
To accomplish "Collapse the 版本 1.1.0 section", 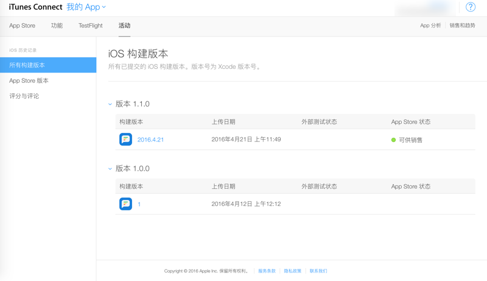I will tap(110, 104).
